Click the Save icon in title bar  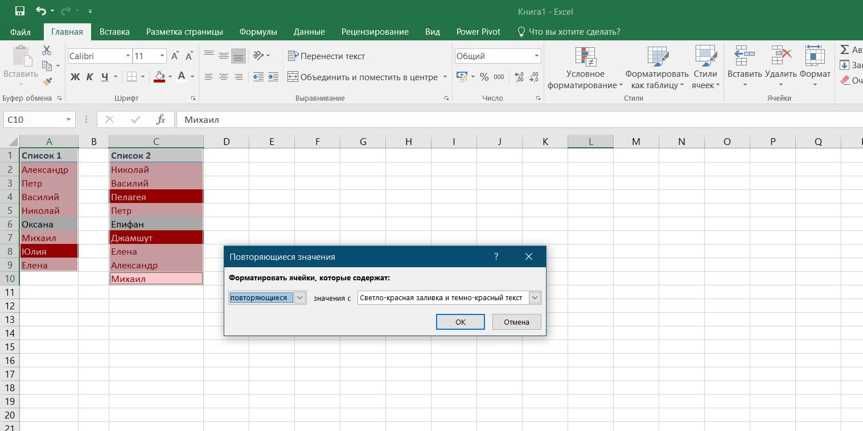pyautogui.click(x=19, y=11)
